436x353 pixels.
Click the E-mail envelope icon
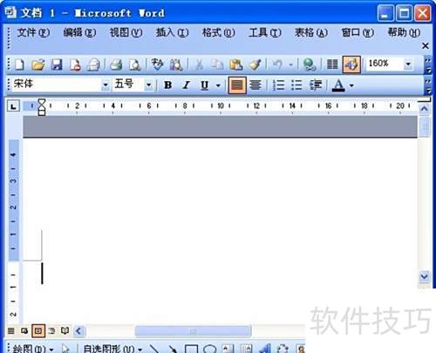pyautogui.click(x=93, y=64)
